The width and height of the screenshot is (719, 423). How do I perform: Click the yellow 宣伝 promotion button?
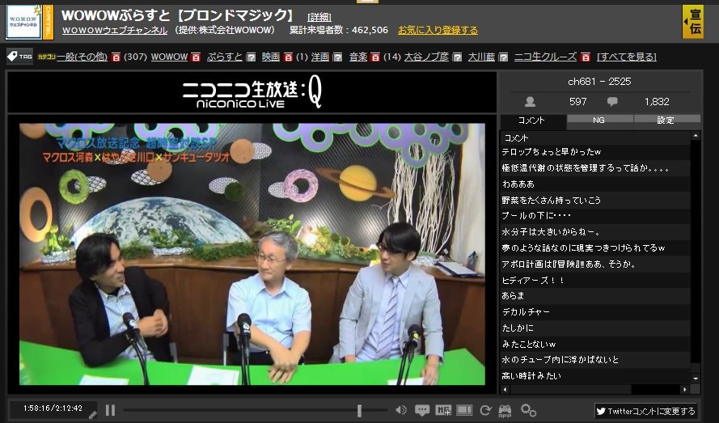pos(693,22)
